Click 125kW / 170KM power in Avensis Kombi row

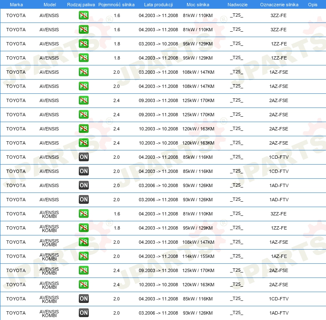[198, 270]
